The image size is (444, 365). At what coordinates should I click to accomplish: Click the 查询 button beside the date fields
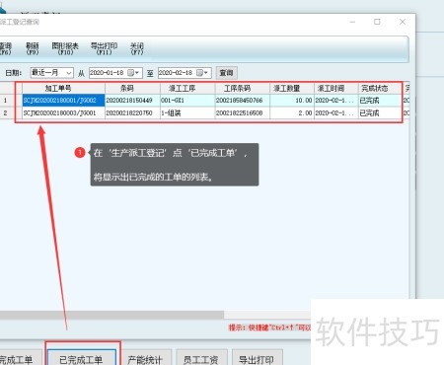[x=226, y=73]
